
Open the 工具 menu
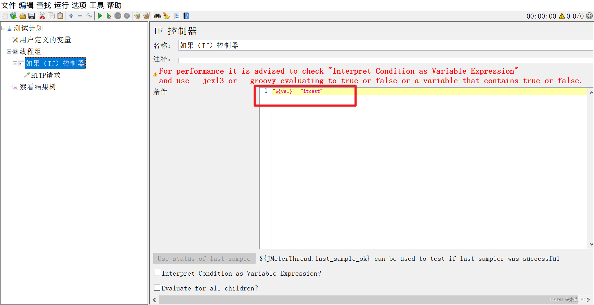(x=97, y=5)
